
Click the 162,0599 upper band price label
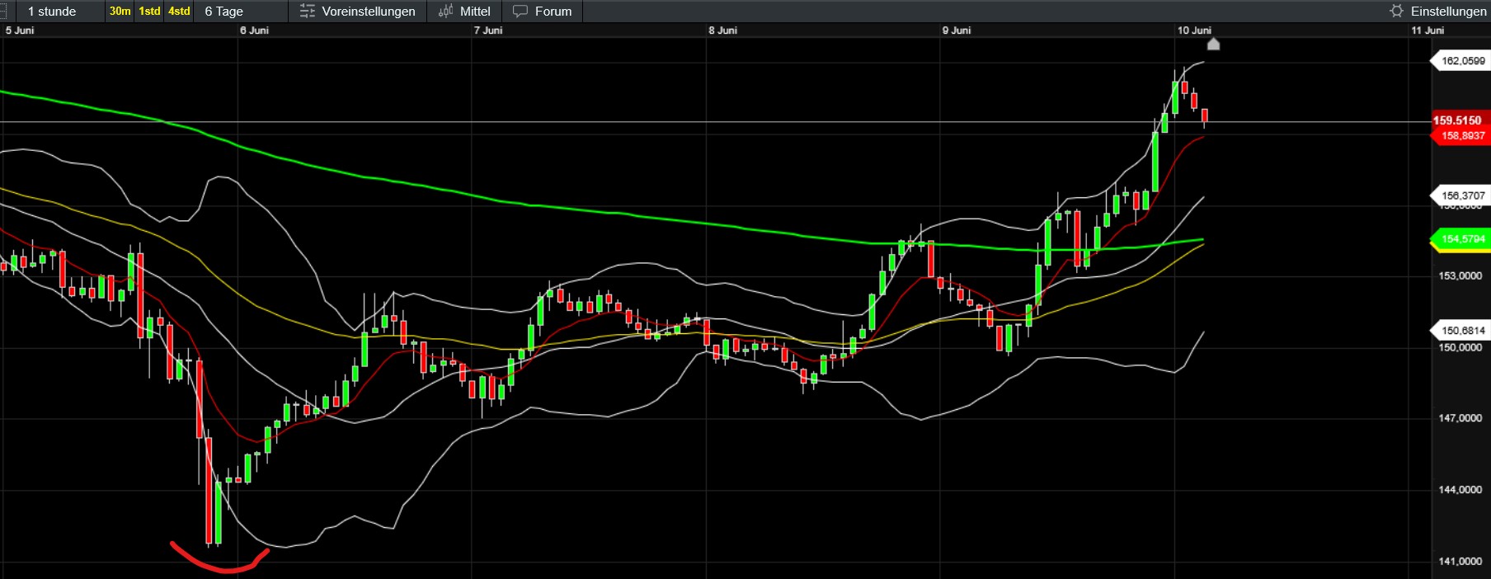1460,61
